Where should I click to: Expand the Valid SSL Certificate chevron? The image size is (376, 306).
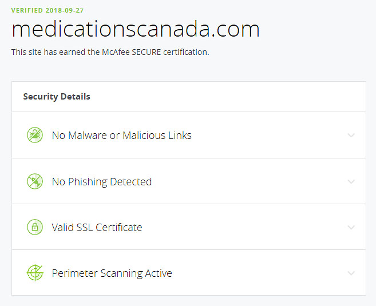(351, 228)
